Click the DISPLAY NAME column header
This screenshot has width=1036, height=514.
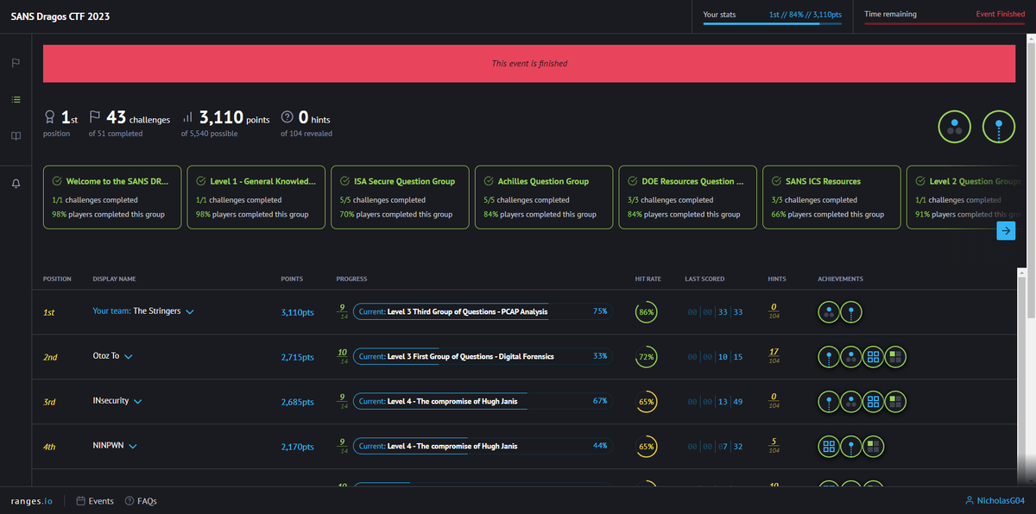coord(114,279)
